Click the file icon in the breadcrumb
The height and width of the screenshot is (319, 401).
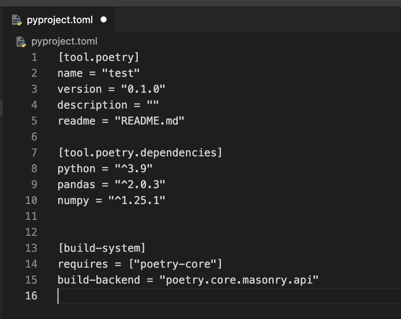(x=21, y=41)
